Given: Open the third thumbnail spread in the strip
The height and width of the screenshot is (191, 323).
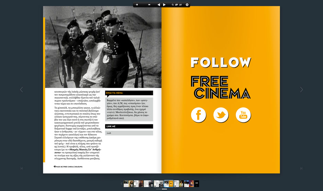Looking at the screenshot, I should [x=149, y=183].
